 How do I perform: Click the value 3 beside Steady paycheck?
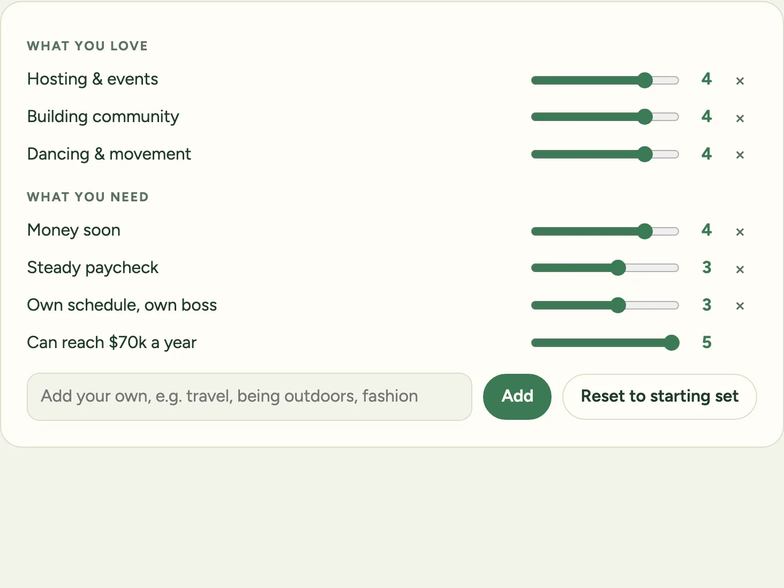707,267
